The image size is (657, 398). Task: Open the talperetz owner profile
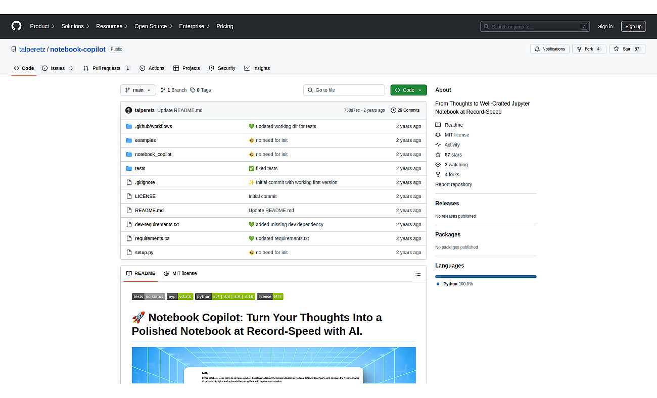[32, 49]
